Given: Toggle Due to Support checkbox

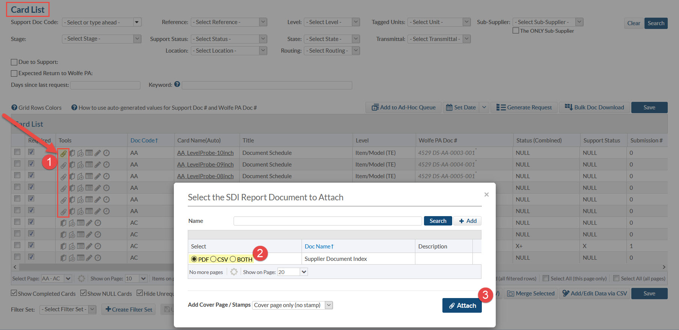Looking at the screenshot, I should (x=14, y=62).
